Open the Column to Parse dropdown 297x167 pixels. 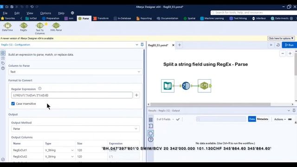pos(75,72)
